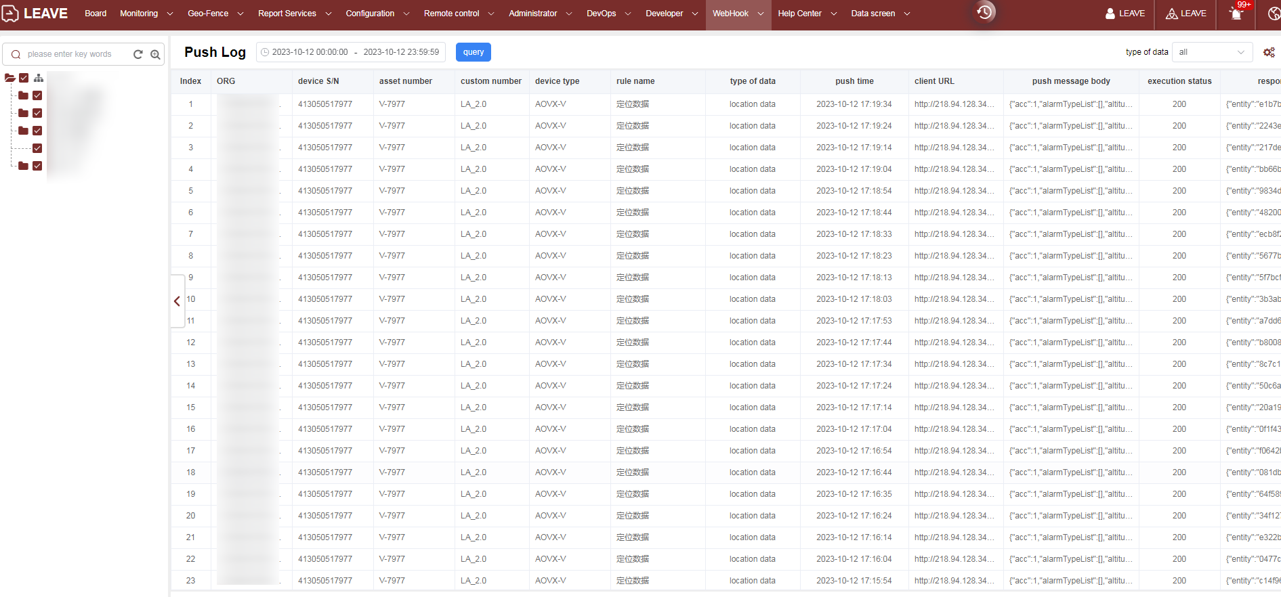Screen dimensions: 1281x597
Task: Click the keyword search input field
Action: click(x=75, y=54)
